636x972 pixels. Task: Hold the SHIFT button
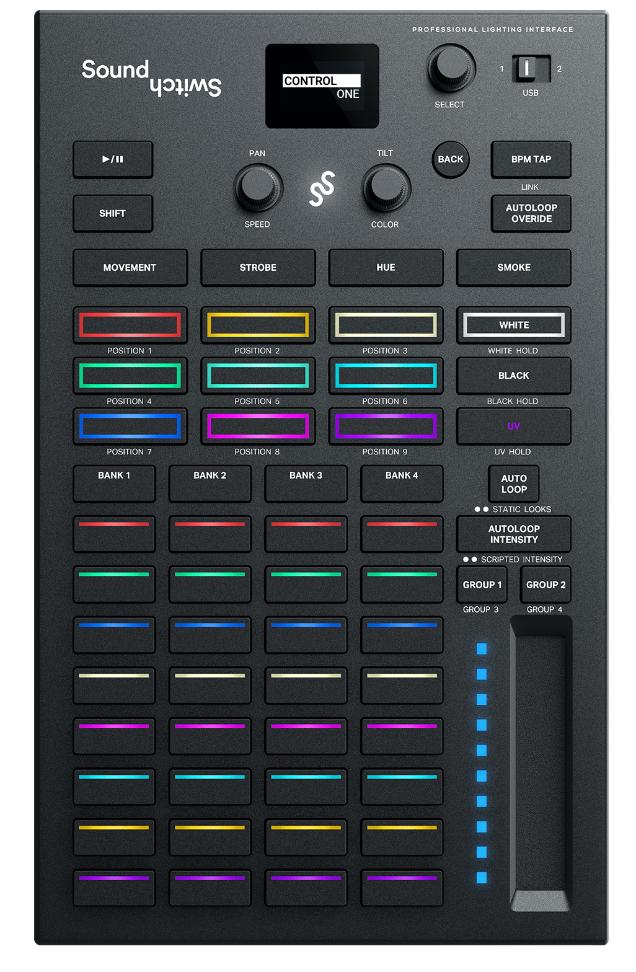pyautogui.click(x=113, y=213)
